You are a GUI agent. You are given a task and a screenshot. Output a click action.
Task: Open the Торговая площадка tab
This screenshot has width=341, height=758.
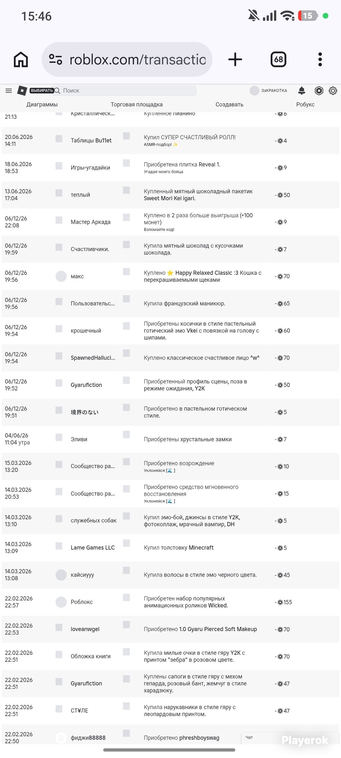click(136, 104)
